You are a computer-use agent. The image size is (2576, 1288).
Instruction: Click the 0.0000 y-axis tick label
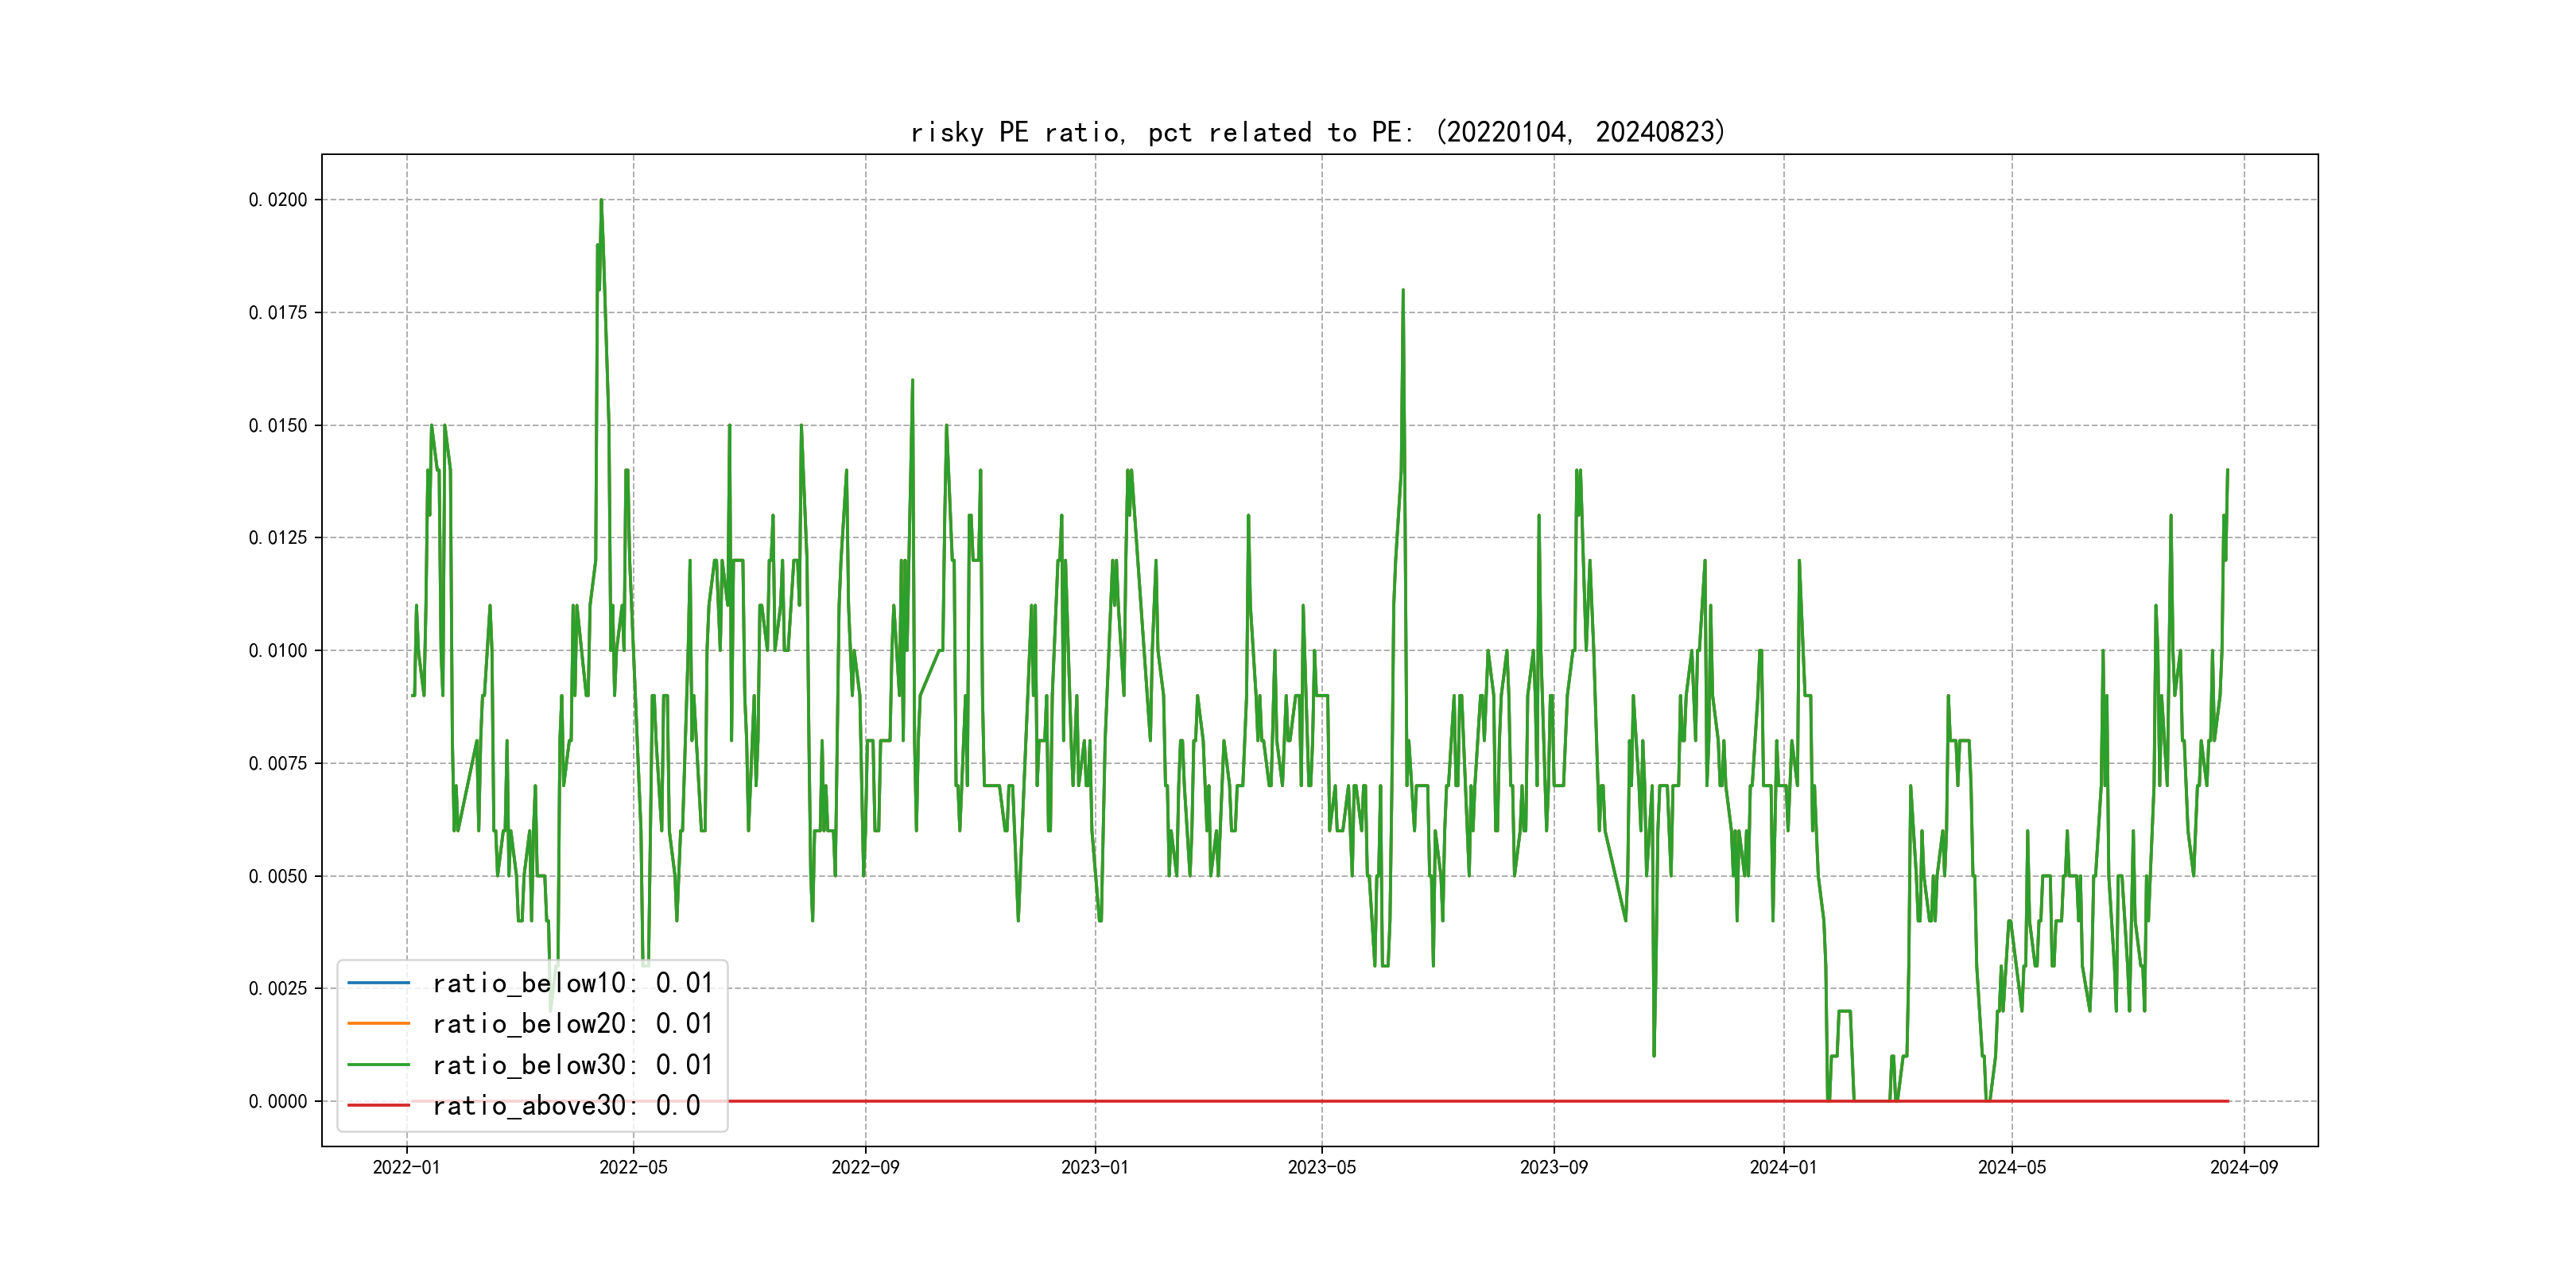(x=278, y=1101)
